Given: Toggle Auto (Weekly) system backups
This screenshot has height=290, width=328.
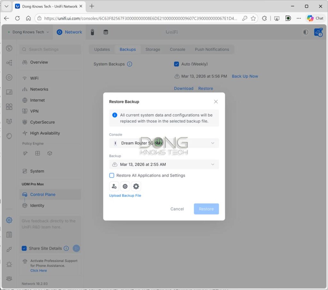Looking at the screenshot, I should tap(176, 64).
